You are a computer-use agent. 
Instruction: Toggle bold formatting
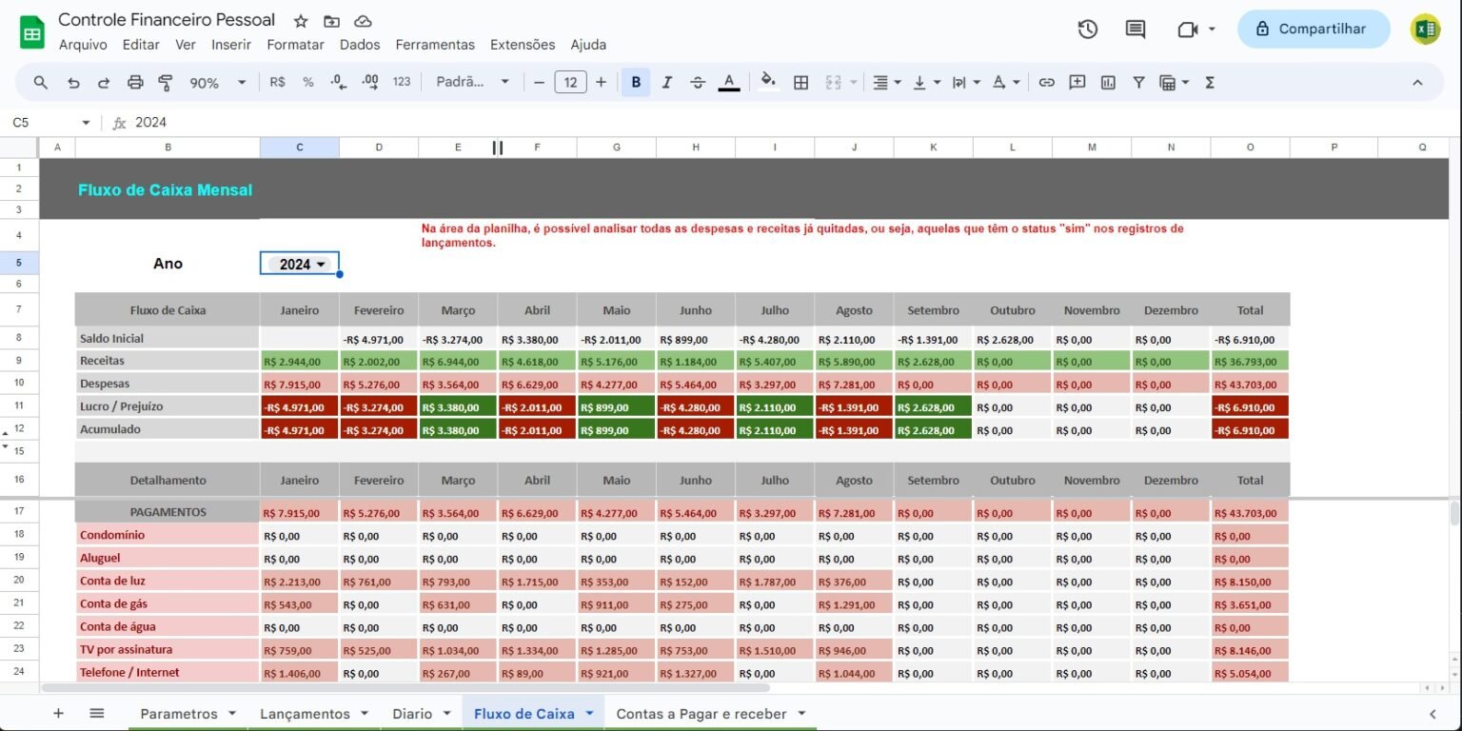[x=636, y=83]
